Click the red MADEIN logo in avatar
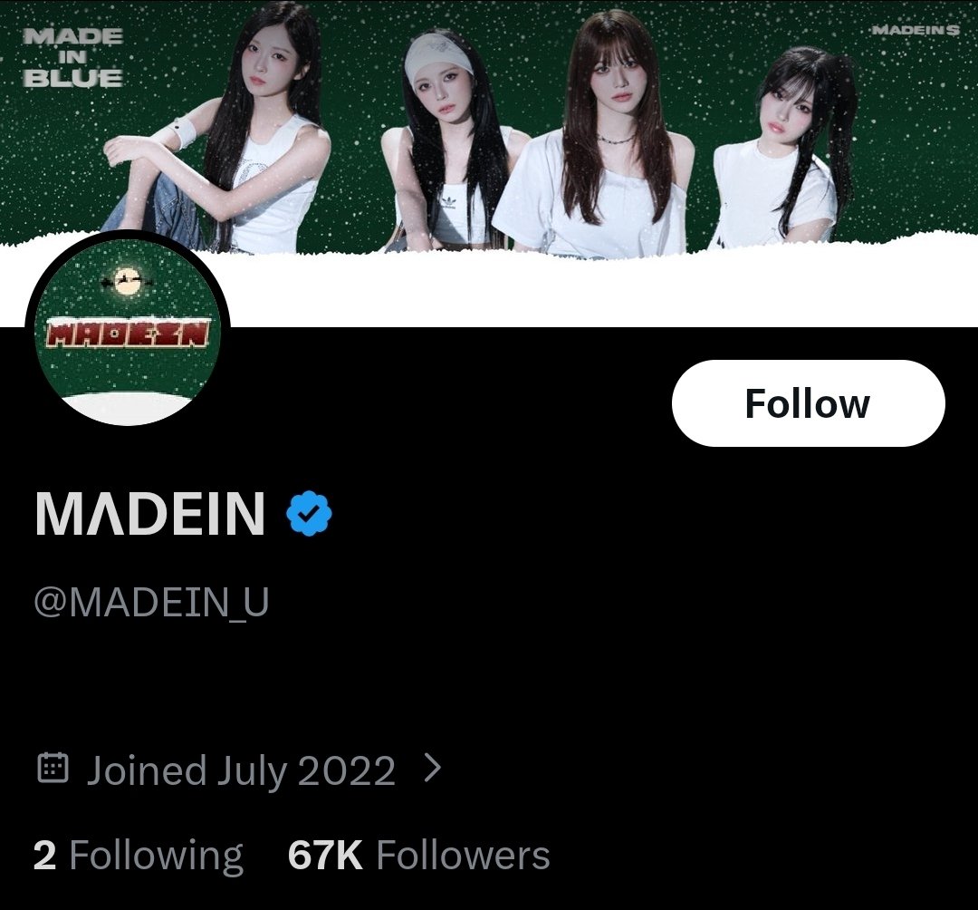Image resolution: width=978 pixels, height=910 pixels. point(128,333)
